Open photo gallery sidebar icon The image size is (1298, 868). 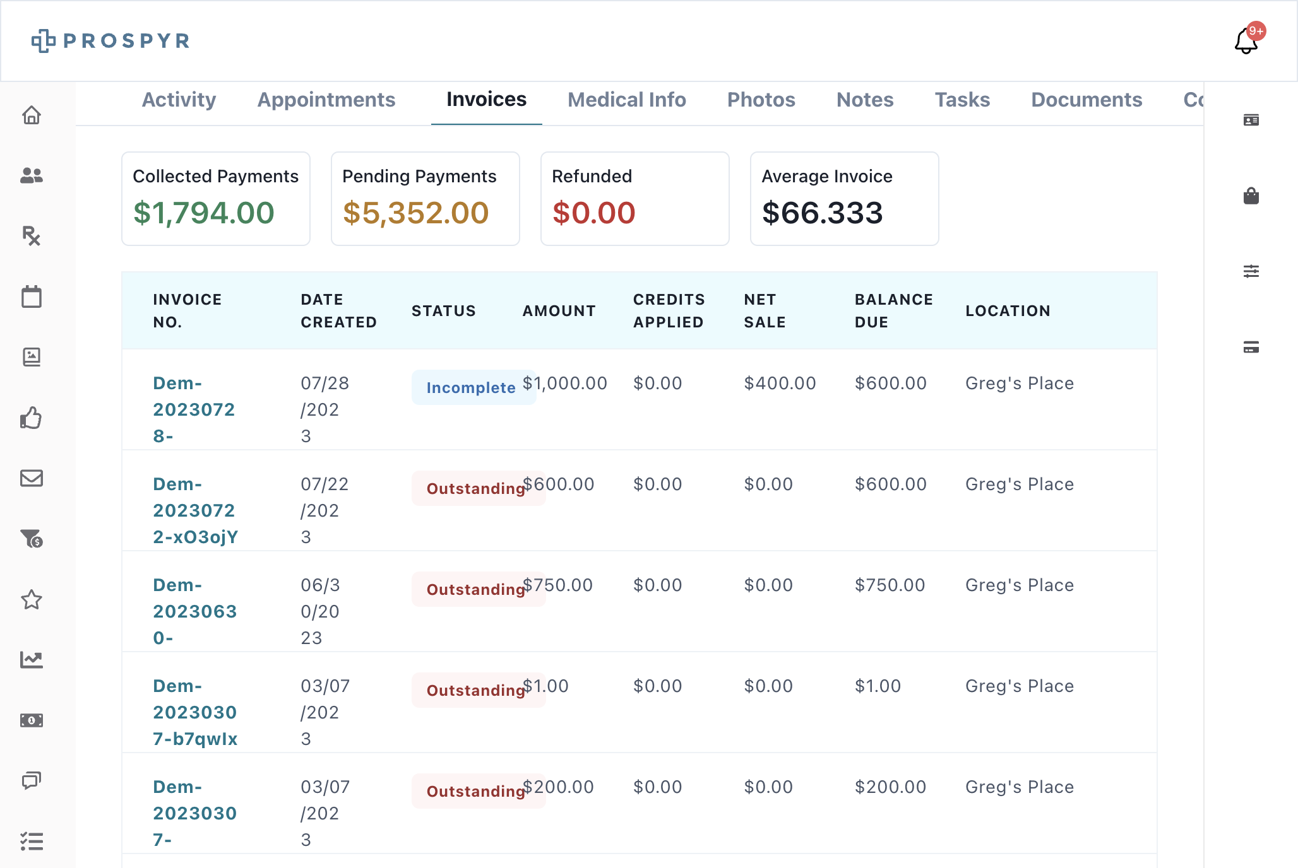pos(32,357)
